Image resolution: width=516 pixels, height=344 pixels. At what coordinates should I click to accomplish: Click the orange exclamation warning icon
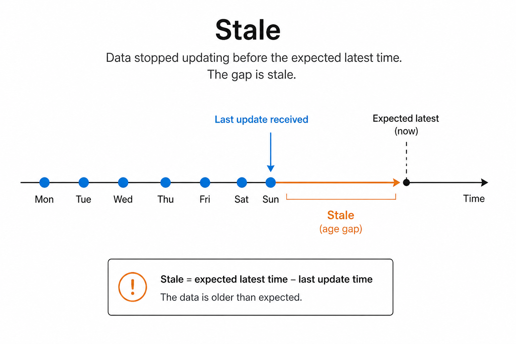click(133, 287)
